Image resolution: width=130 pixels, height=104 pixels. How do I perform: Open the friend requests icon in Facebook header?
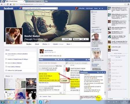tap(15, 8)
